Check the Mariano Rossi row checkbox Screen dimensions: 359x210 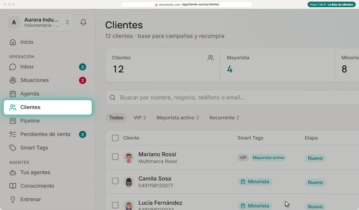click(x=115, y=157)
